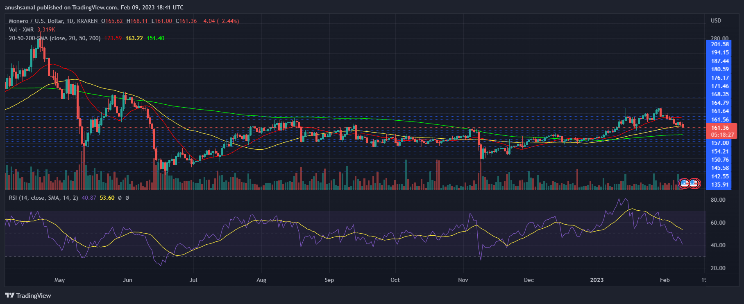The height and width of the screenshot is (304, 744).
Task: Click the Aug label on time axis
Action: [x=261, y=280]
